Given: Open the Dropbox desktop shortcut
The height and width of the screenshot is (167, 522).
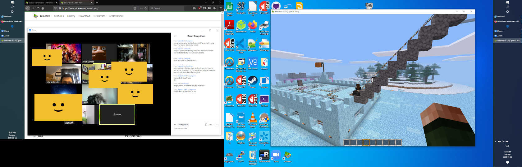Looking at the screenshot, I should (264, 82).
